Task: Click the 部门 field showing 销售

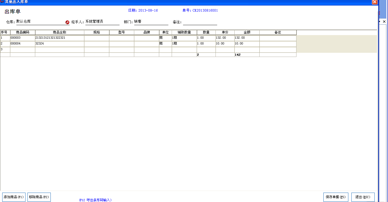Action: tap(151, 22)
